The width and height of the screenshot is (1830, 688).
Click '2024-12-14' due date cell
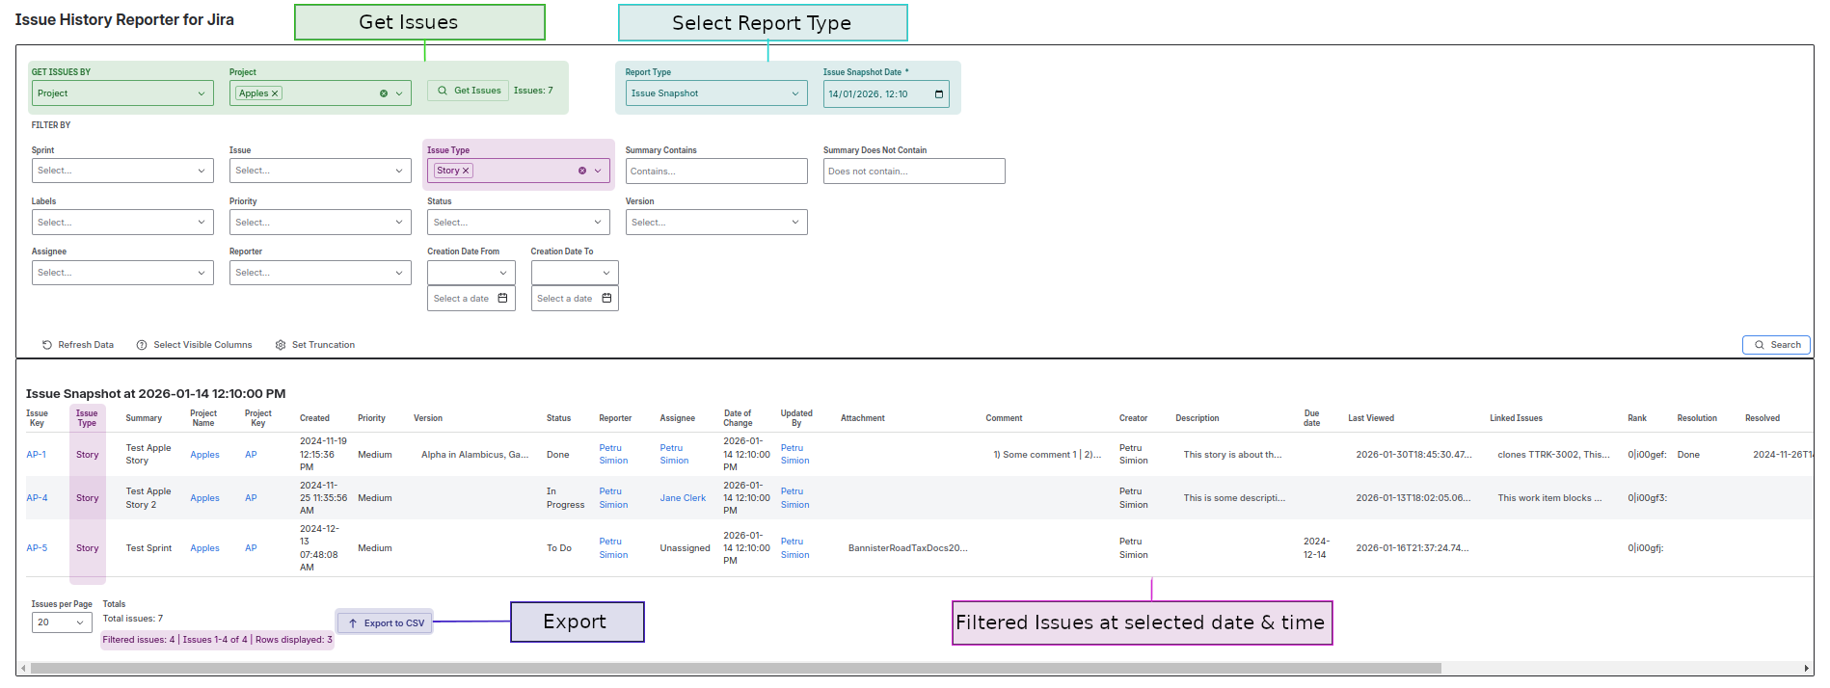click(1316, 548)
